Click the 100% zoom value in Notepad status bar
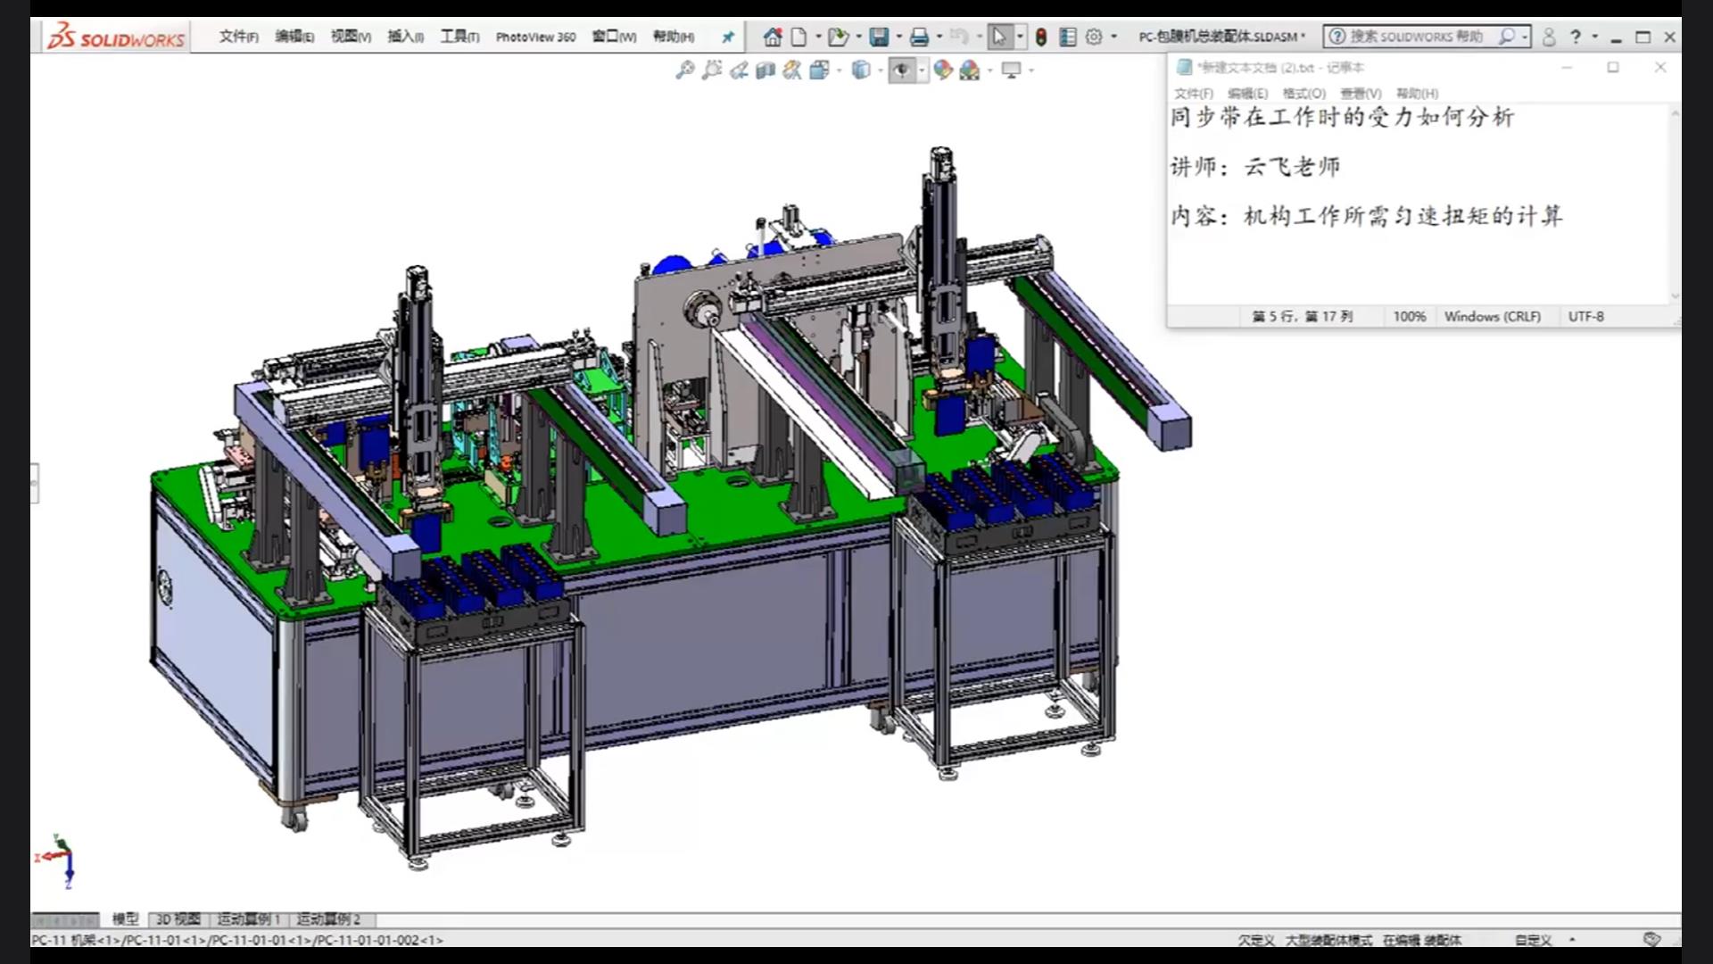This screenshot has height=964, width=1713. tap(1410, 316)
